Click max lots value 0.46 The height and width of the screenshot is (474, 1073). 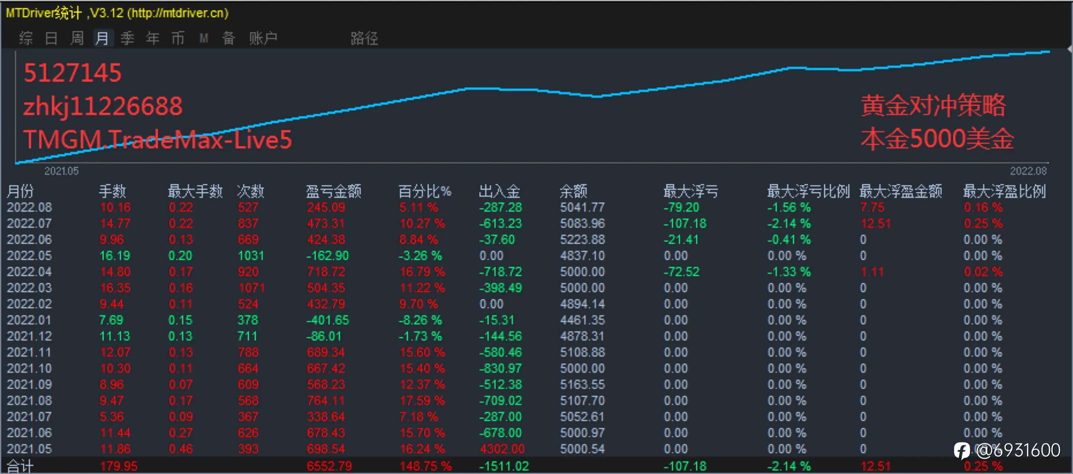pyautogui.click(x=181, y=449)
